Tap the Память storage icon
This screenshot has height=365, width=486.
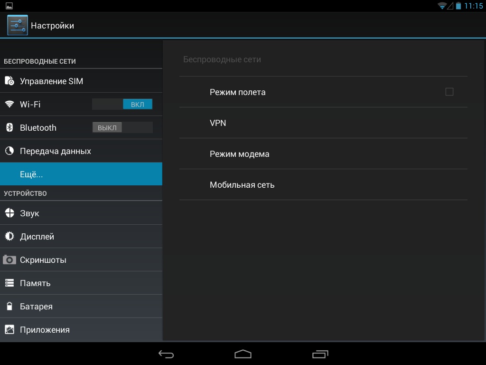9,283
